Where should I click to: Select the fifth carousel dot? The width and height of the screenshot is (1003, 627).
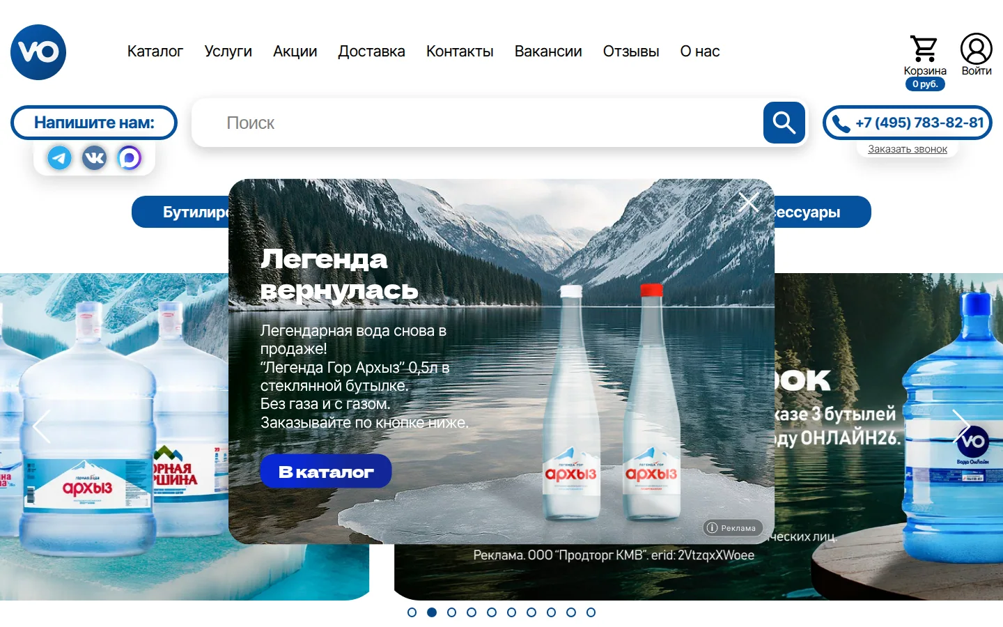[x=492, y=612]
